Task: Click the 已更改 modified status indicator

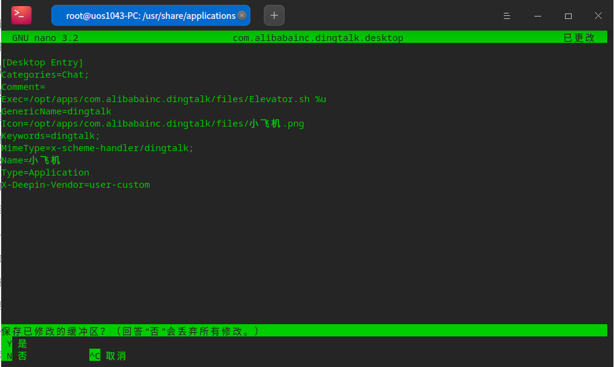Action: (x=579, y=37)
